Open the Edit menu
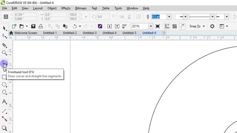 pyautogui.click(x=14, y=8)
